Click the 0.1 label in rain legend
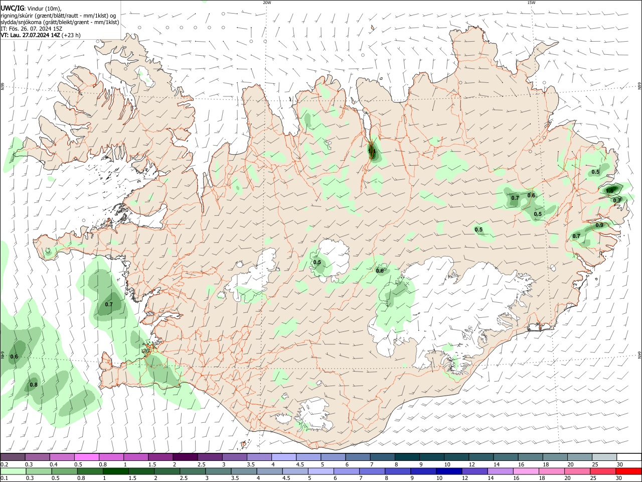This screenshot has height=482, width=642. [4, 478]
